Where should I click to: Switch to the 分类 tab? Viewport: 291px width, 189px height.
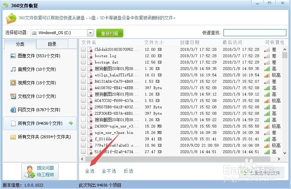20,44
